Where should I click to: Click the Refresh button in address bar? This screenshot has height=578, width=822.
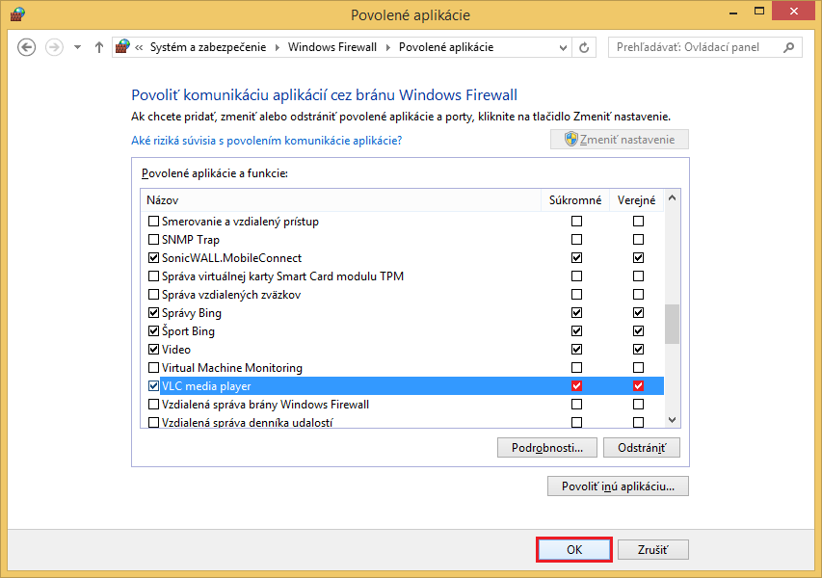point(584,47)
